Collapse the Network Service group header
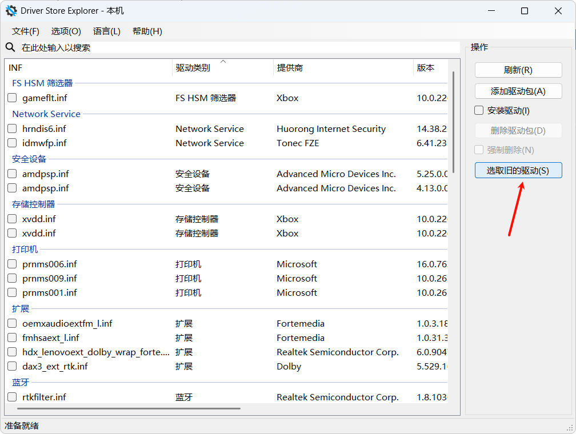 46,114
